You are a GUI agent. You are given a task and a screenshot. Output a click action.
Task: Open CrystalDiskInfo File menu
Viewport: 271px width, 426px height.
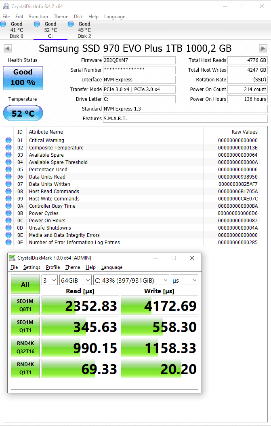6,17
